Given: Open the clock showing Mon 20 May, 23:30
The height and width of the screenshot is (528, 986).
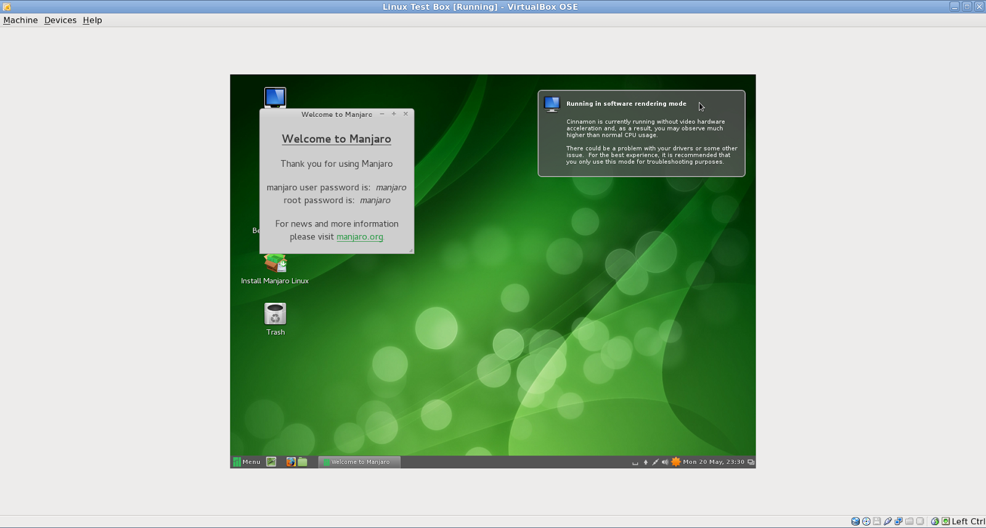Looking at the screenshot, I should coord(714,462).
